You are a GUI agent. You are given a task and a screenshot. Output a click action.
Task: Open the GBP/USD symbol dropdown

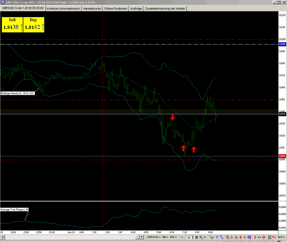(153, 237)
